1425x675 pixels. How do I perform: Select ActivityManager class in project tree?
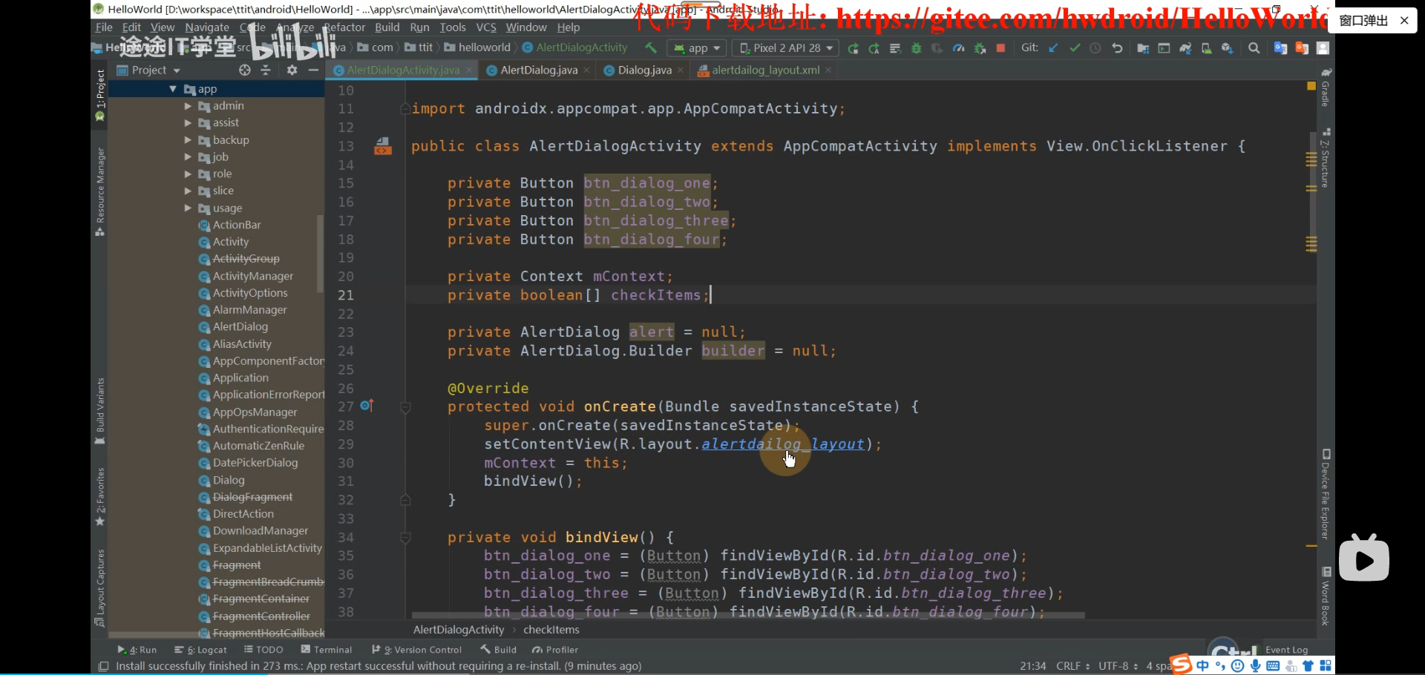(x=253, y=276)
